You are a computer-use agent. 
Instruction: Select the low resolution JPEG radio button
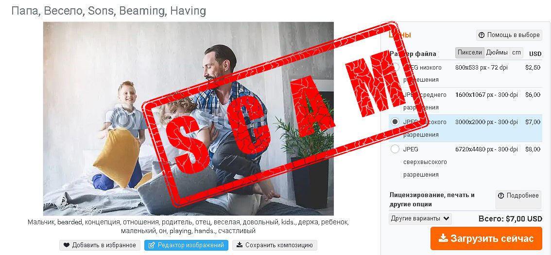point(395,67)
